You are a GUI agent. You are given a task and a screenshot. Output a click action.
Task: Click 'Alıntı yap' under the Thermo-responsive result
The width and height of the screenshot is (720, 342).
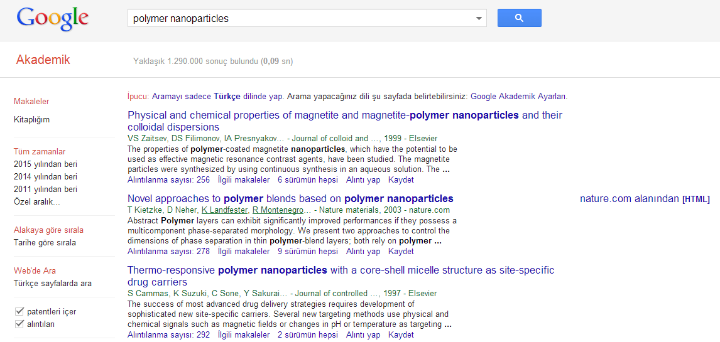(x=363, y=334)
